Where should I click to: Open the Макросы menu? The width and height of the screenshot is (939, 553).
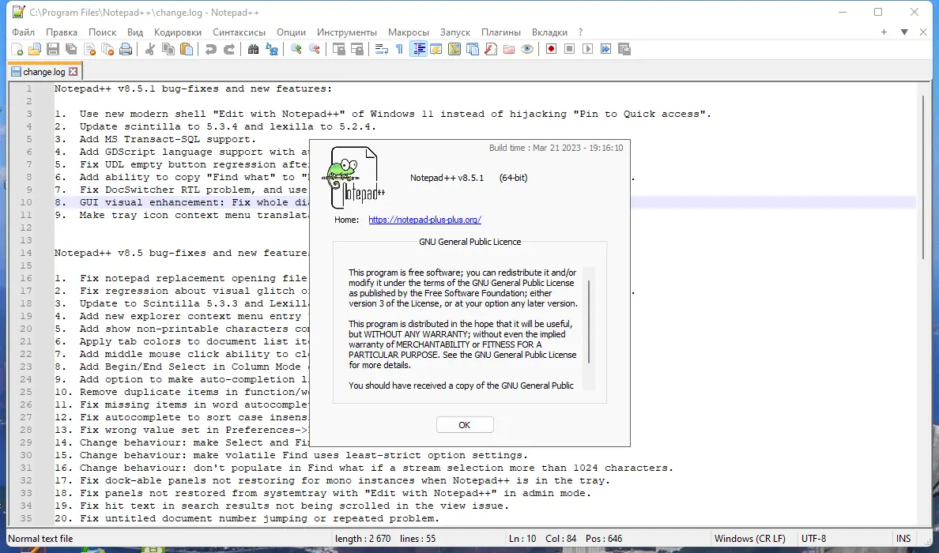(409, 32)
